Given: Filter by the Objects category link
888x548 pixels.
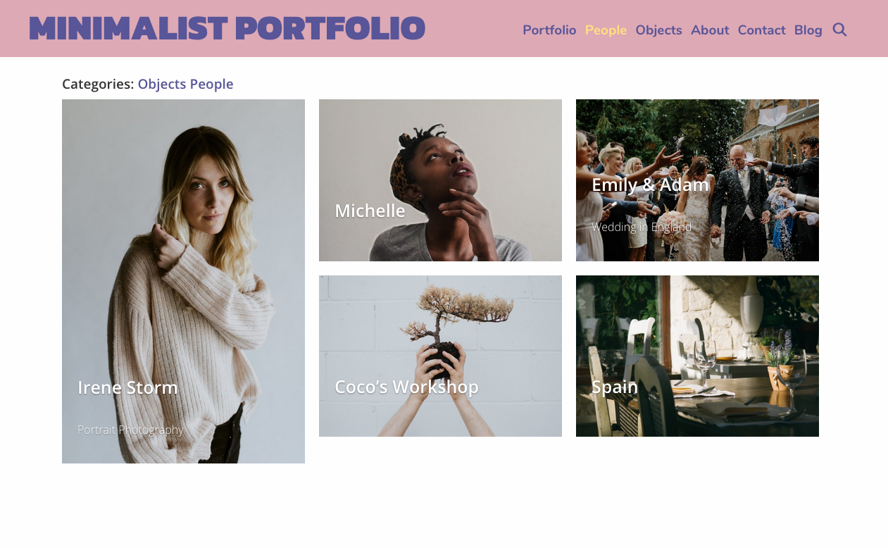Looking at the screenshot, I should [x=162, y=84].
